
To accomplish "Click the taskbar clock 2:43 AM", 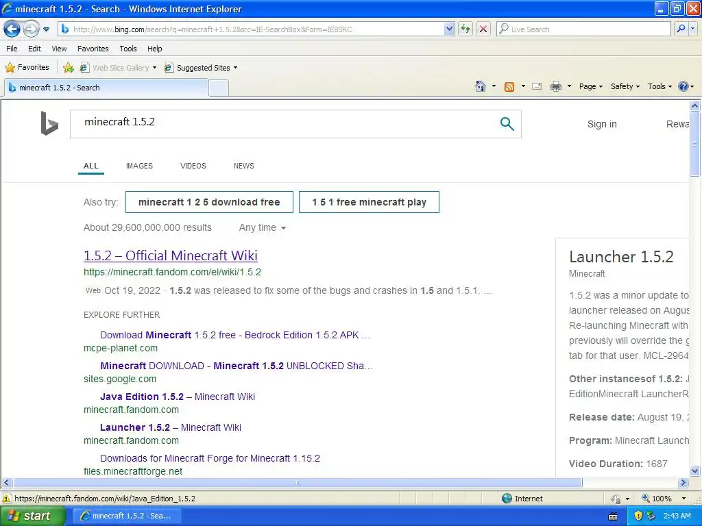I will 677,516.
